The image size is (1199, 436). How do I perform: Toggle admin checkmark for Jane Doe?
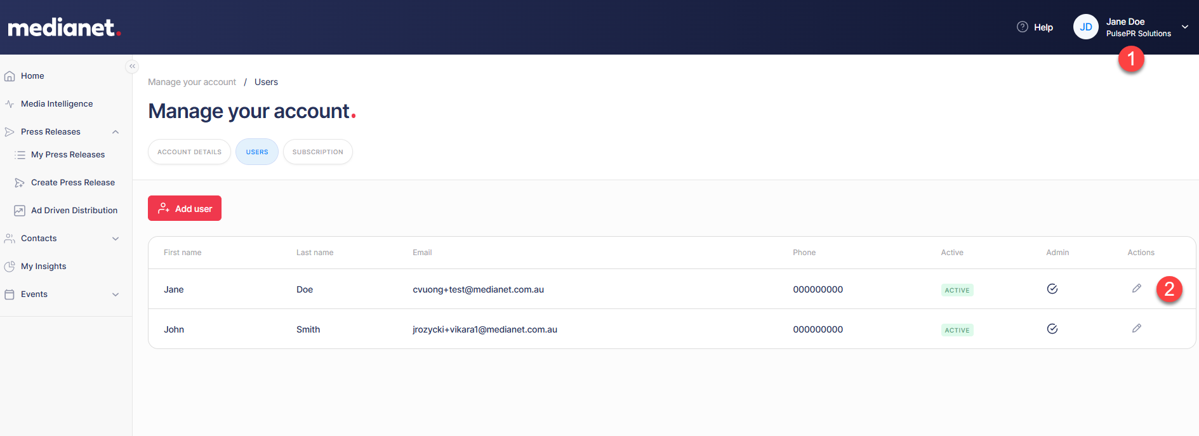[1052, 289]
